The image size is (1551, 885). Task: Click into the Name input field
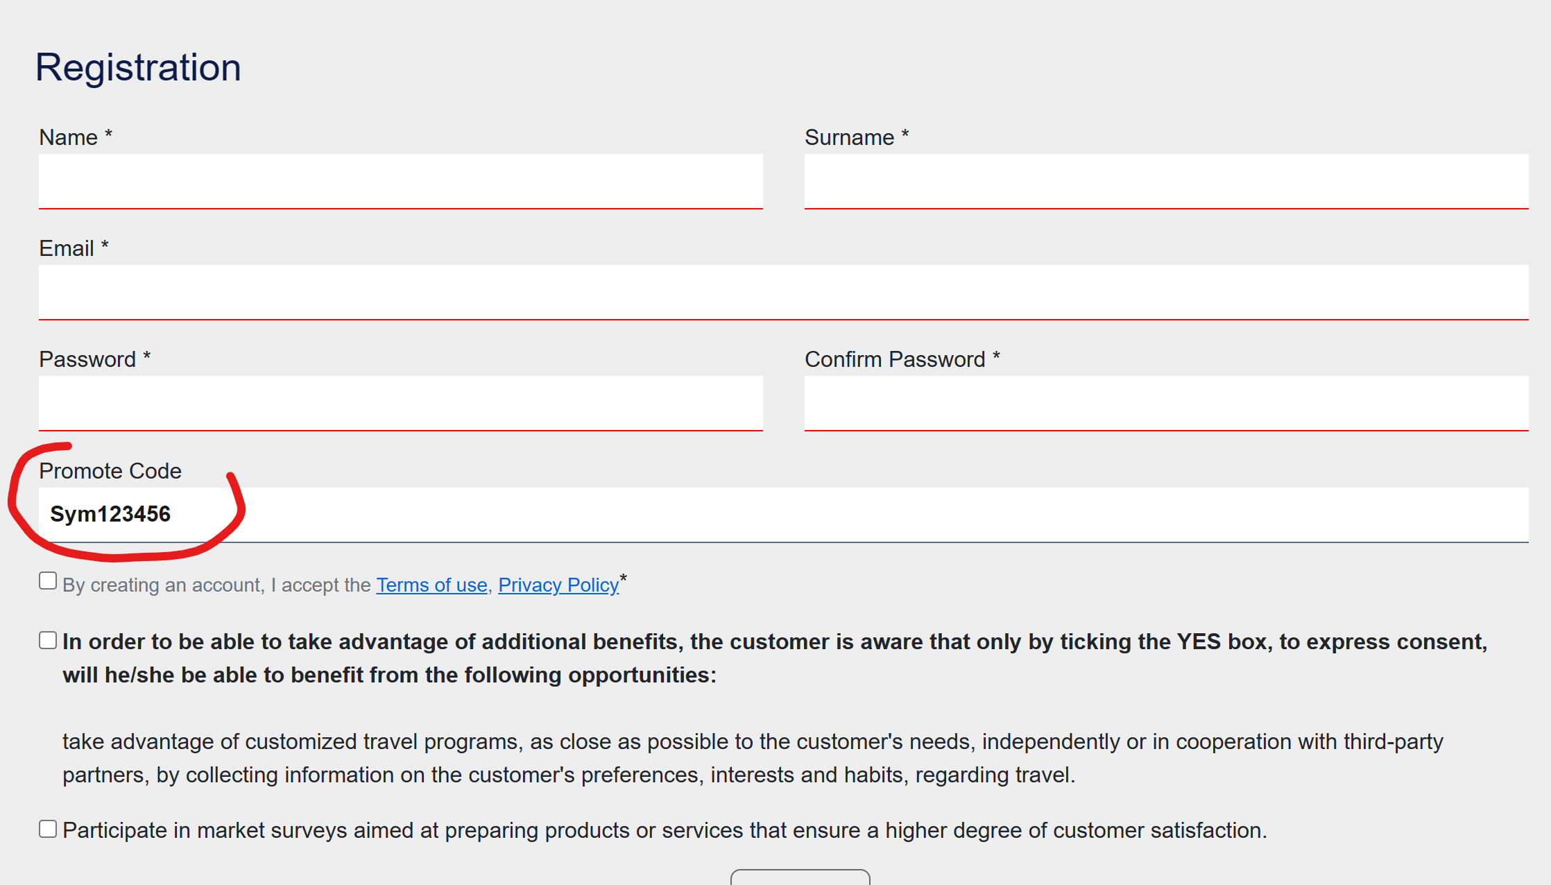click(x=401, y=181)
